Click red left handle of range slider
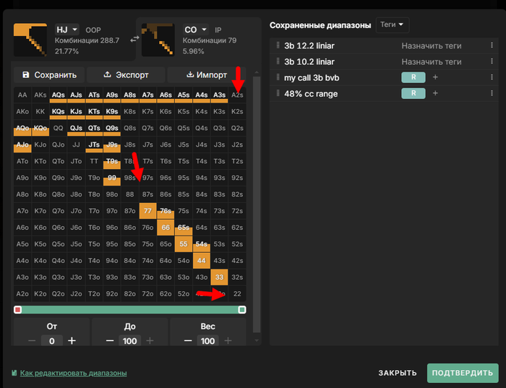Image resolution: width=506 pixels, height=388 pixels. [18, 310]
